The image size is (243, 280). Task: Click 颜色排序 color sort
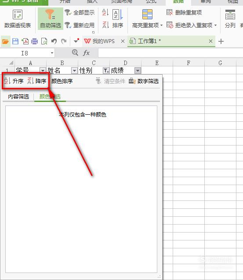[62, 81]
